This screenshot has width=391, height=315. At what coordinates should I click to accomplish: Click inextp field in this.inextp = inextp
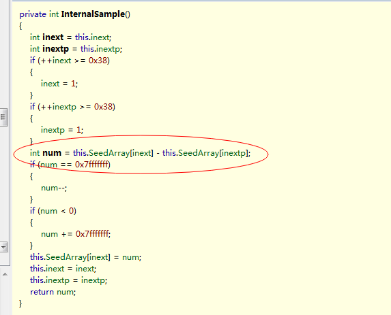[57, 280]
